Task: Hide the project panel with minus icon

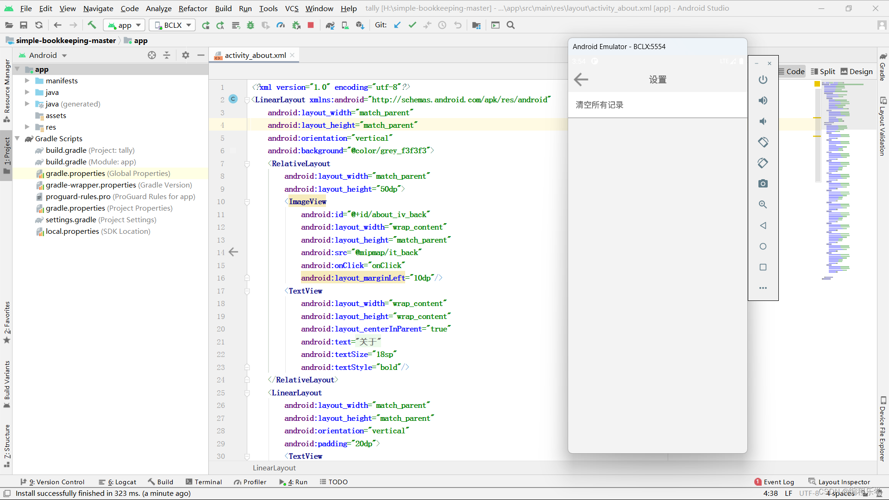Action: 201,56
